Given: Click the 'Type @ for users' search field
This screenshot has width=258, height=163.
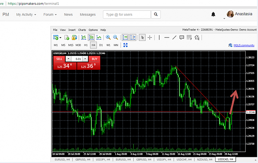Looking at the screenshot, I should pos(127,14).
